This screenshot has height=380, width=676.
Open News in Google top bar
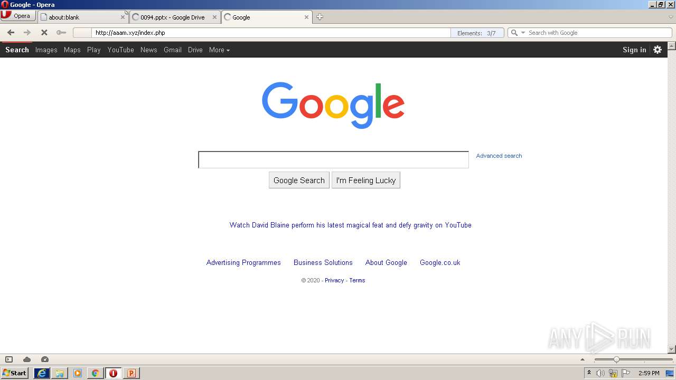pyautogui.click(x=148, y=50)
